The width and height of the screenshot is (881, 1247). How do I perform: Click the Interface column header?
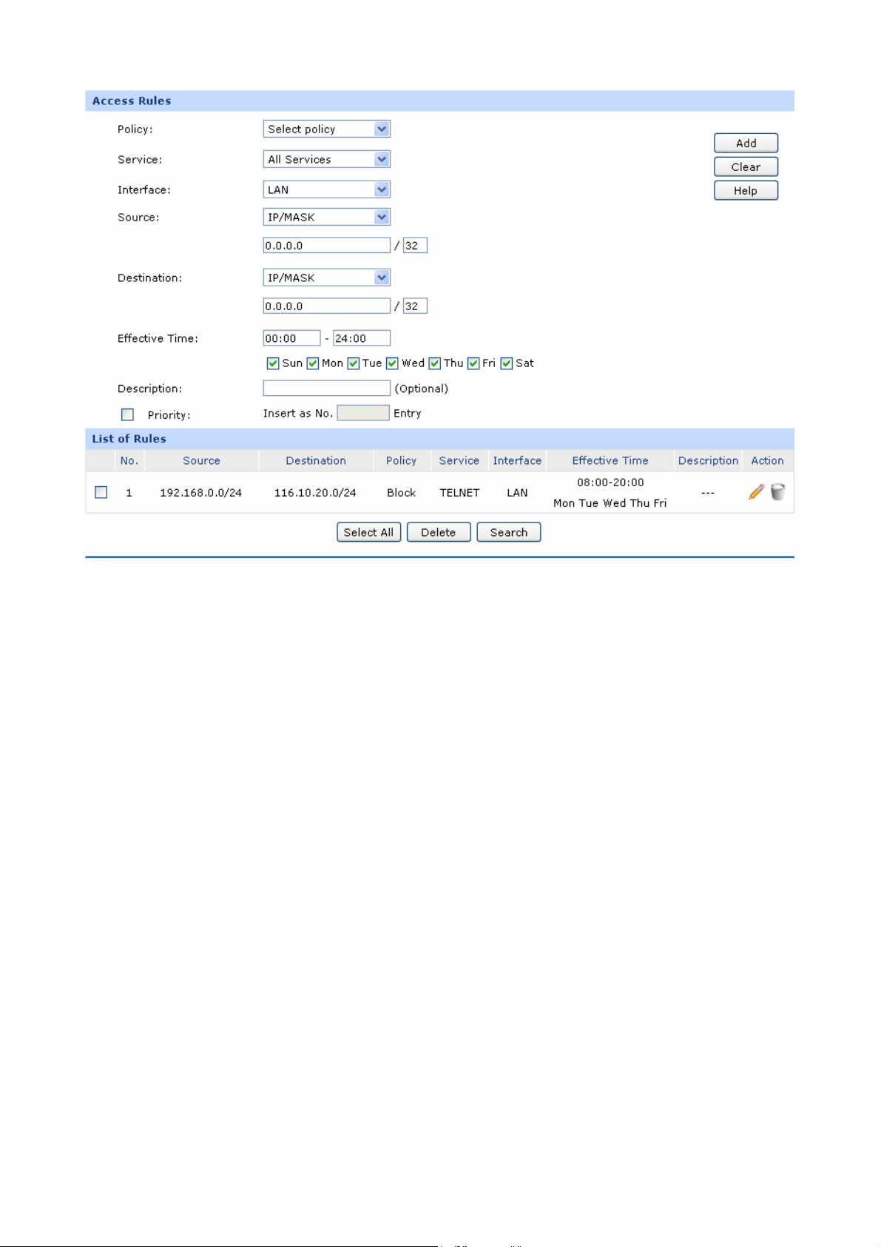tap(517, 460)
